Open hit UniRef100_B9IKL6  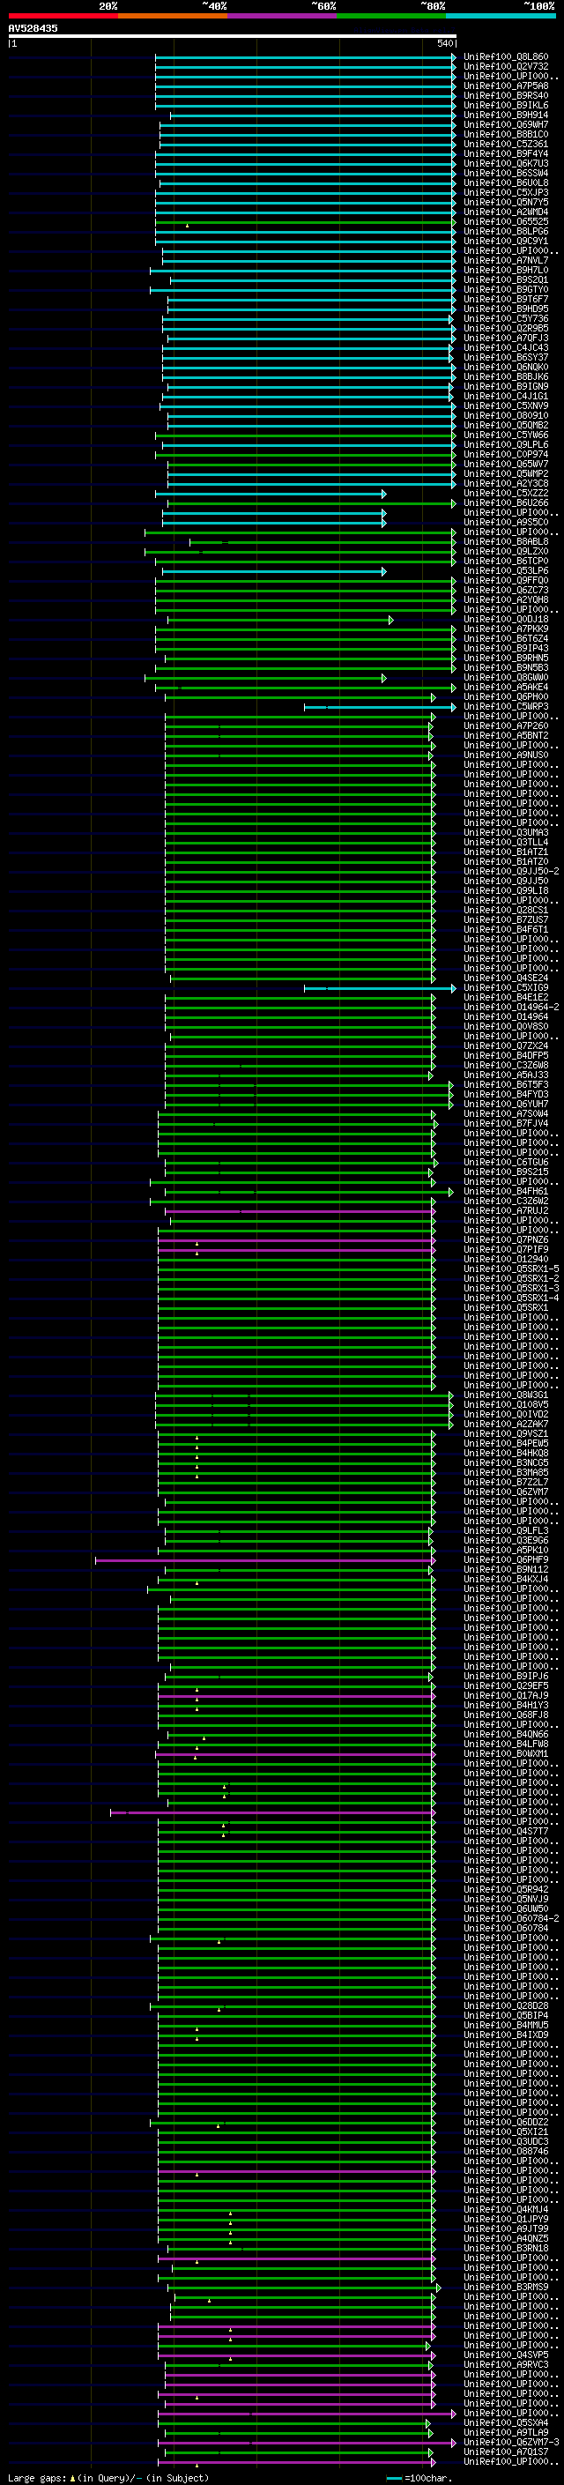coord(506,105)
